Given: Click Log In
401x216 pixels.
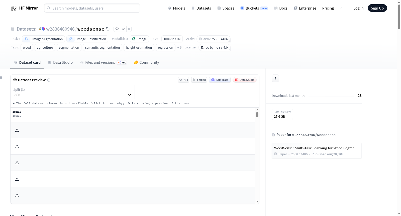Looking at the screenshot, I should [x=358, y=8].
